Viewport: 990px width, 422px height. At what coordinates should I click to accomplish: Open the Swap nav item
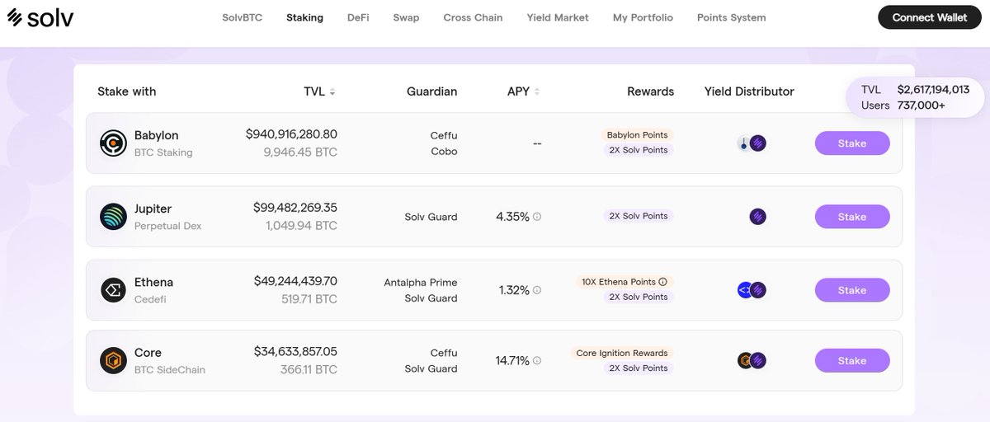click(406, 17)
